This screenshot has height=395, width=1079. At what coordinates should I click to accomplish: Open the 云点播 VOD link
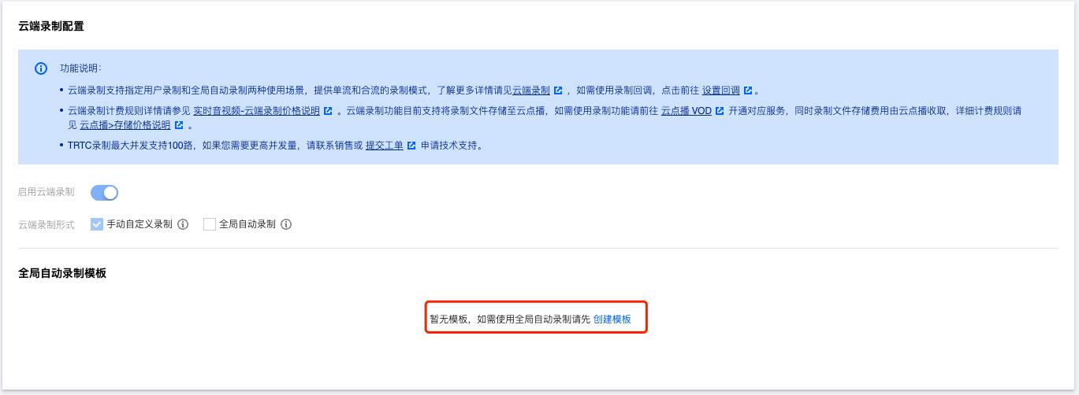(686, 111)
